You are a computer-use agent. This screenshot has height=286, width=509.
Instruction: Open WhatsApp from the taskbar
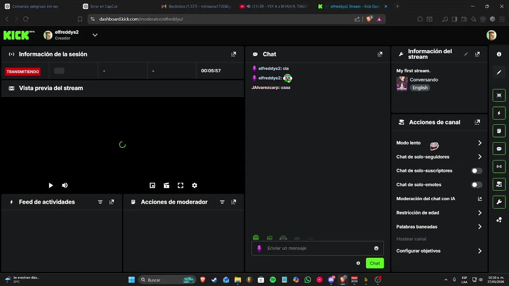[x=308, y=280]
